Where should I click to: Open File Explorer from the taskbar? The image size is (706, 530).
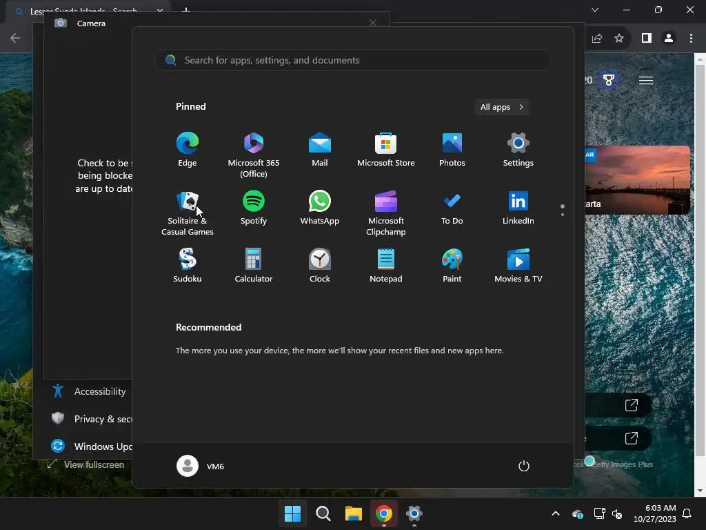point(354,513)
